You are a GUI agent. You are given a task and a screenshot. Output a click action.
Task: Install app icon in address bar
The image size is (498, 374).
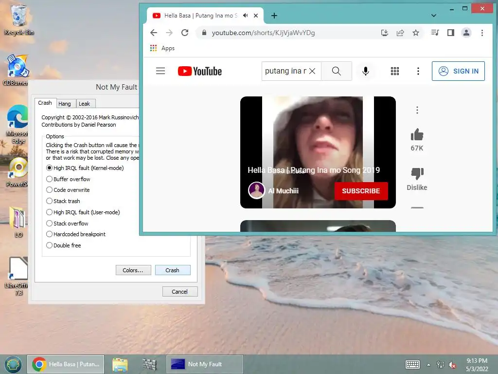point(385,33)
